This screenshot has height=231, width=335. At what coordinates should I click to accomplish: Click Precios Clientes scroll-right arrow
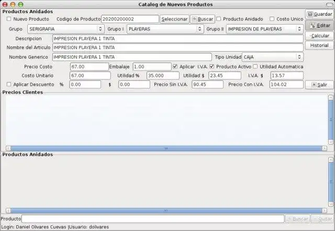pyautogui.click(x=325, y=148)
